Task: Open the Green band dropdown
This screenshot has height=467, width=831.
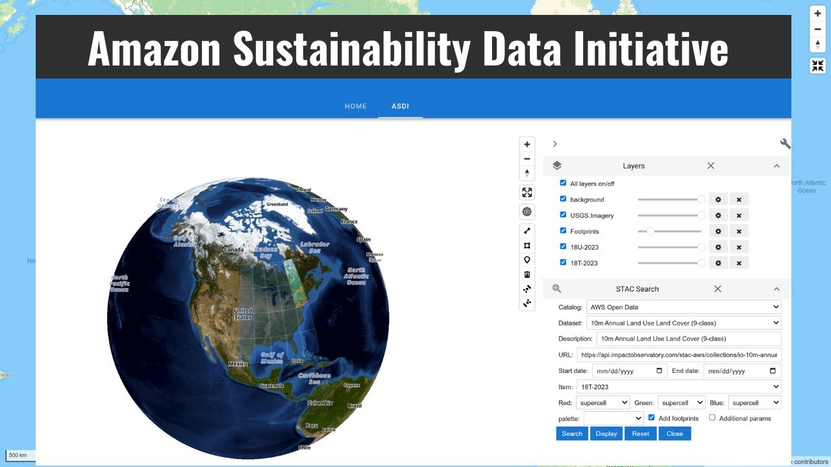Action: click(x=681, y=403)
